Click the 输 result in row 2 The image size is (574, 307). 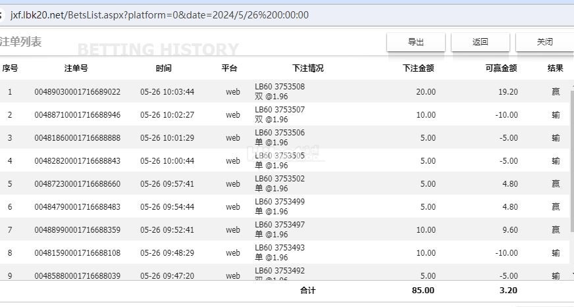coord(556,115)
